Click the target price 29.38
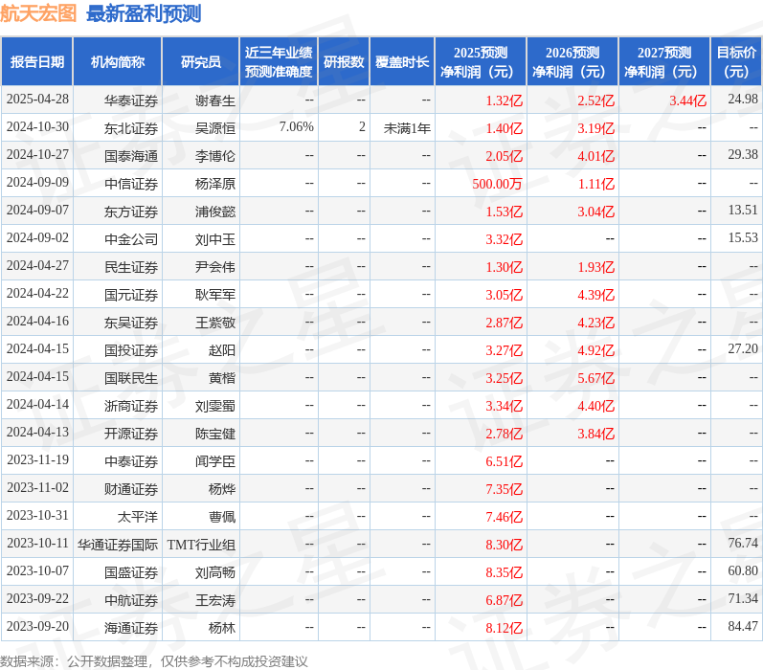 pyautogui.click(x=743, y=155)
